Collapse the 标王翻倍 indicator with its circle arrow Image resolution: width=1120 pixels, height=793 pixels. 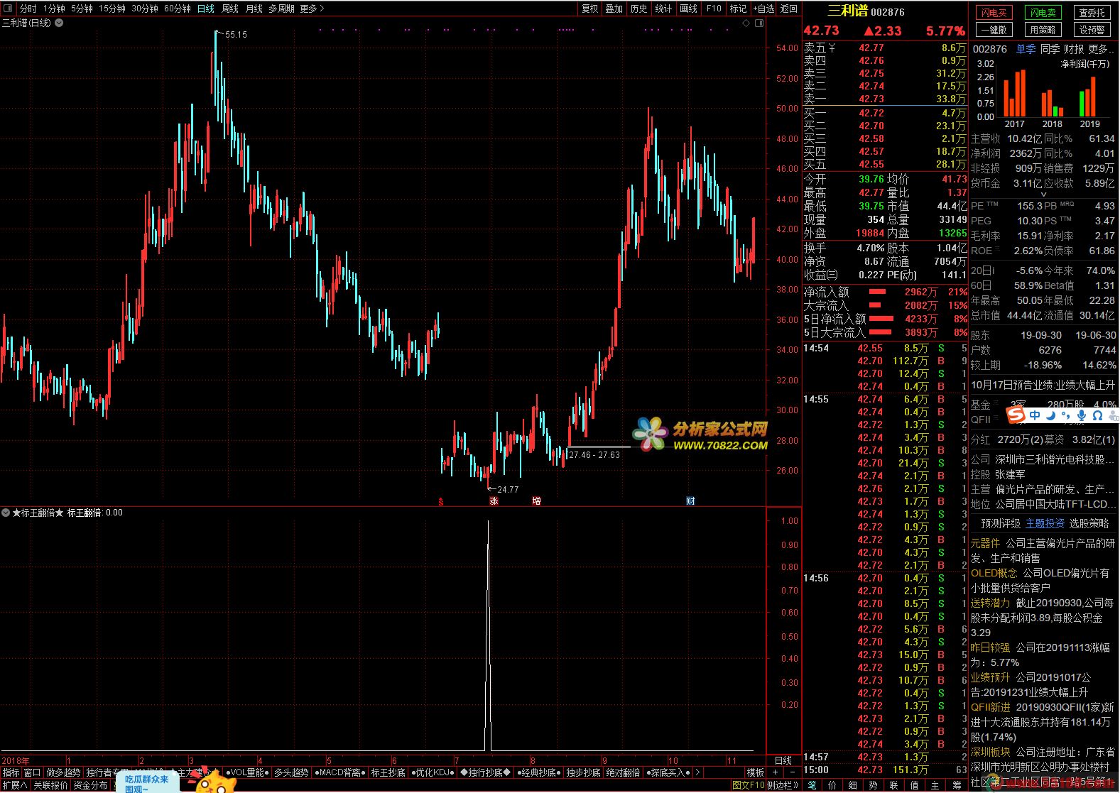click(x=6, y=513)
